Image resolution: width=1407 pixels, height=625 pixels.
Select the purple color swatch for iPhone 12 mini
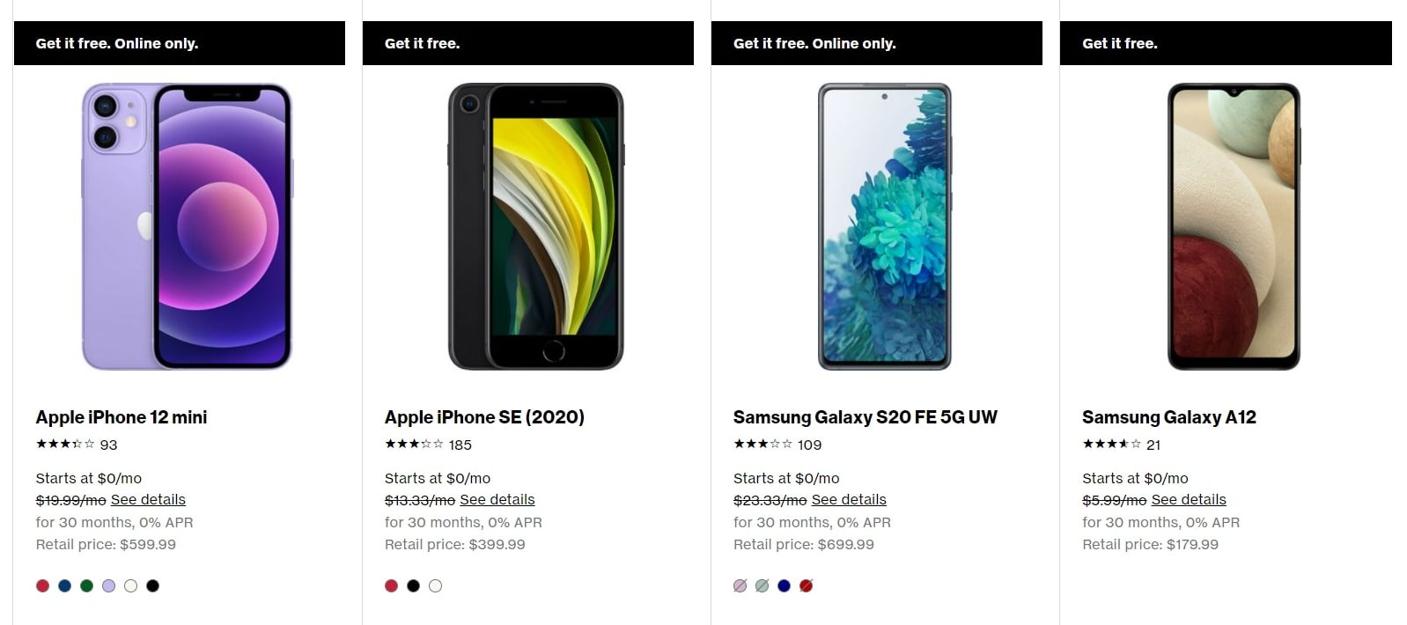click(108, 585)
